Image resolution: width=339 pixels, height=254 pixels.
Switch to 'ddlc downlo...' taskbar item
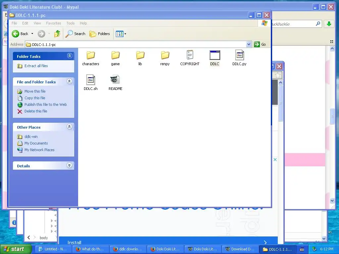[128, 249]
